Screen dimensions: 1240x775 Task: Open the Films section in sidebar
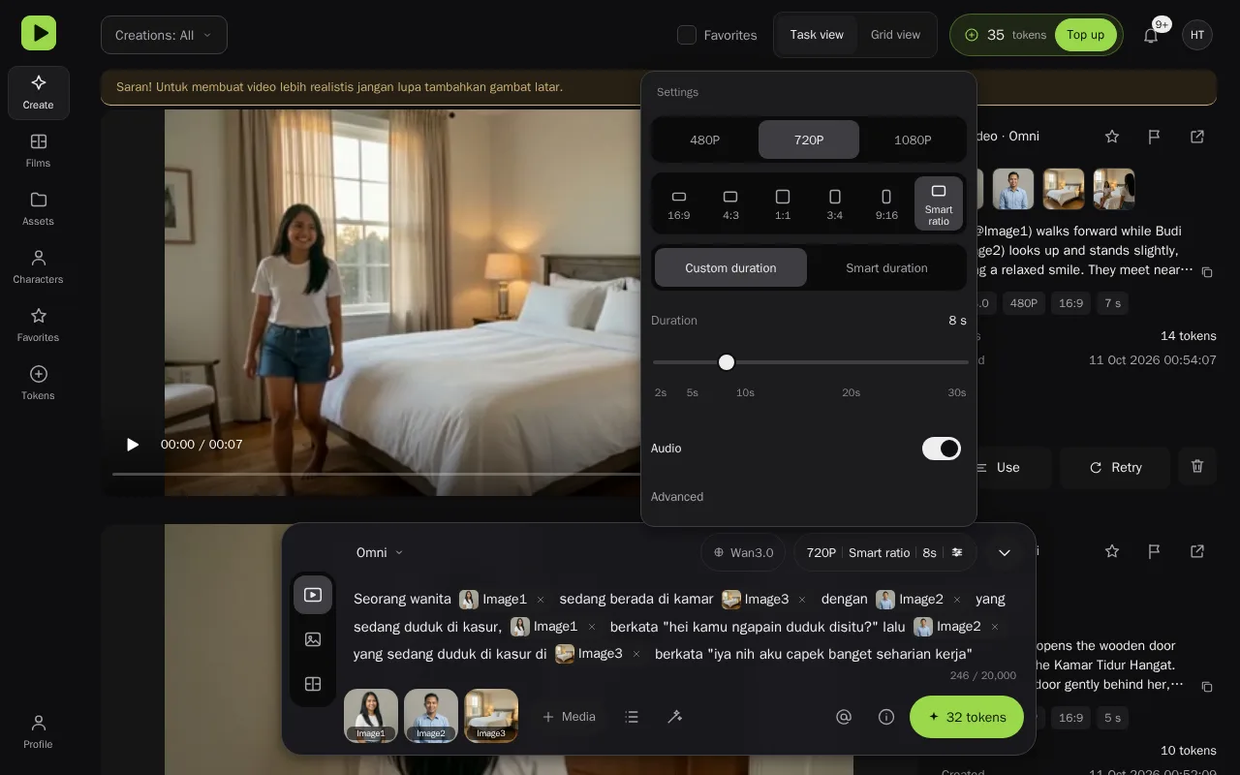click(x=39, y=150)
